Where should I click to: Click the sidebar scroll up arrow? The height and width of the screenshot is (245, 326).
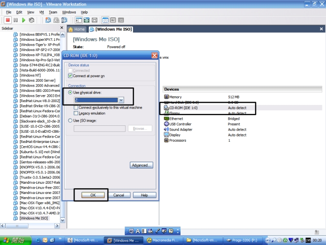63,35
